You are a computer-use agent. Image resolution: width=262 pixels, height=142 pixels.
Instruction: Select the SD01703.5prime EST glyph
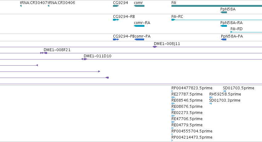[x=224, y=91]
